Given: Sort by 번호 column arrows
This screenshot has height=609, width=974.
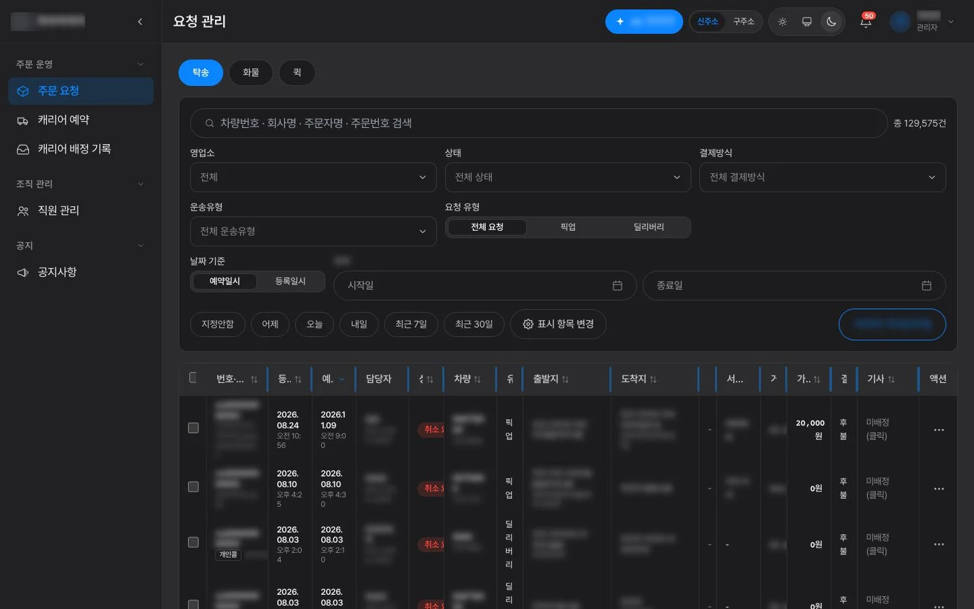Looking at the screenshot, I should pyautogui.click(x=254, y=380).
